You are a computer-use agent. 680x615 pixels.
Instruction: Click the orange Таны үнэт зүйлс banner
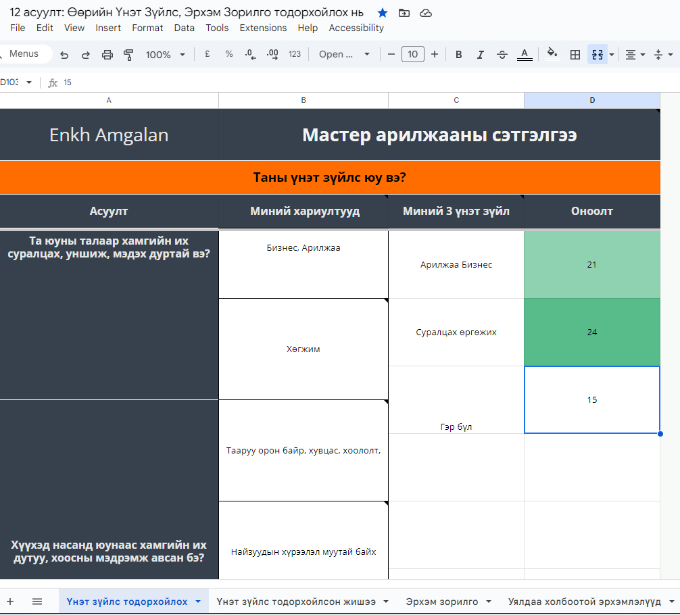330,177
